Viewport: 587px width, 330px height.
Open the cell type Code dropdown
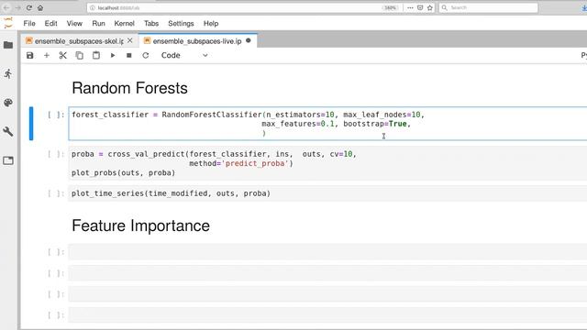pos(184,55)
